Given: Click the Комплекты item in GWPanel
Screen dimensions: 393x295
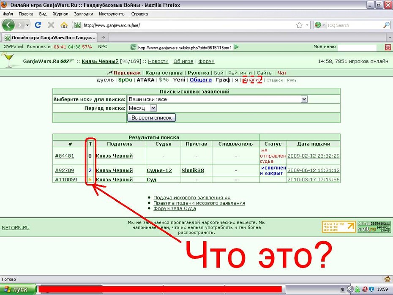Looking at the screenshot, I should pyautogui.click(x=39, y=46).
